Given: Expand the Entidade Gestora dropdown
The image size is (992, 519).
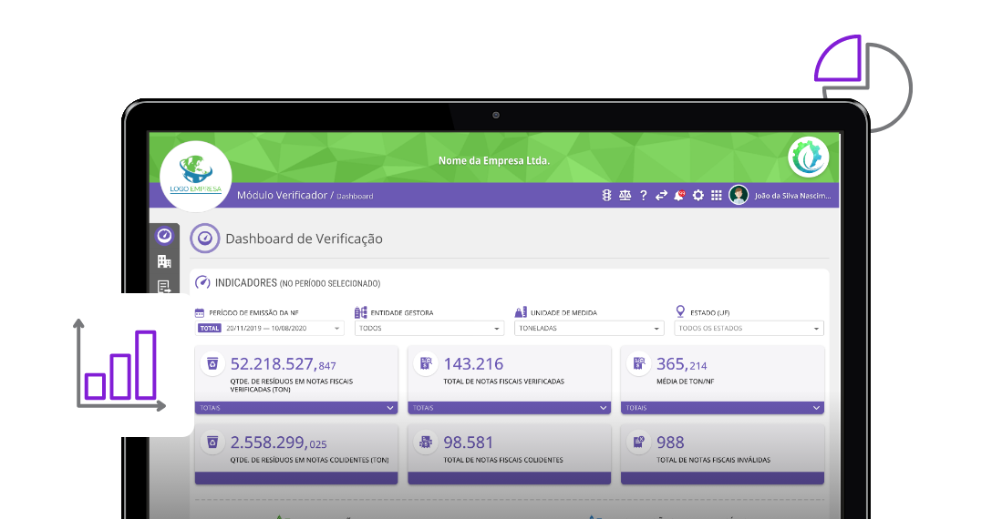Looking at the screenshot, I should point(429,329).
